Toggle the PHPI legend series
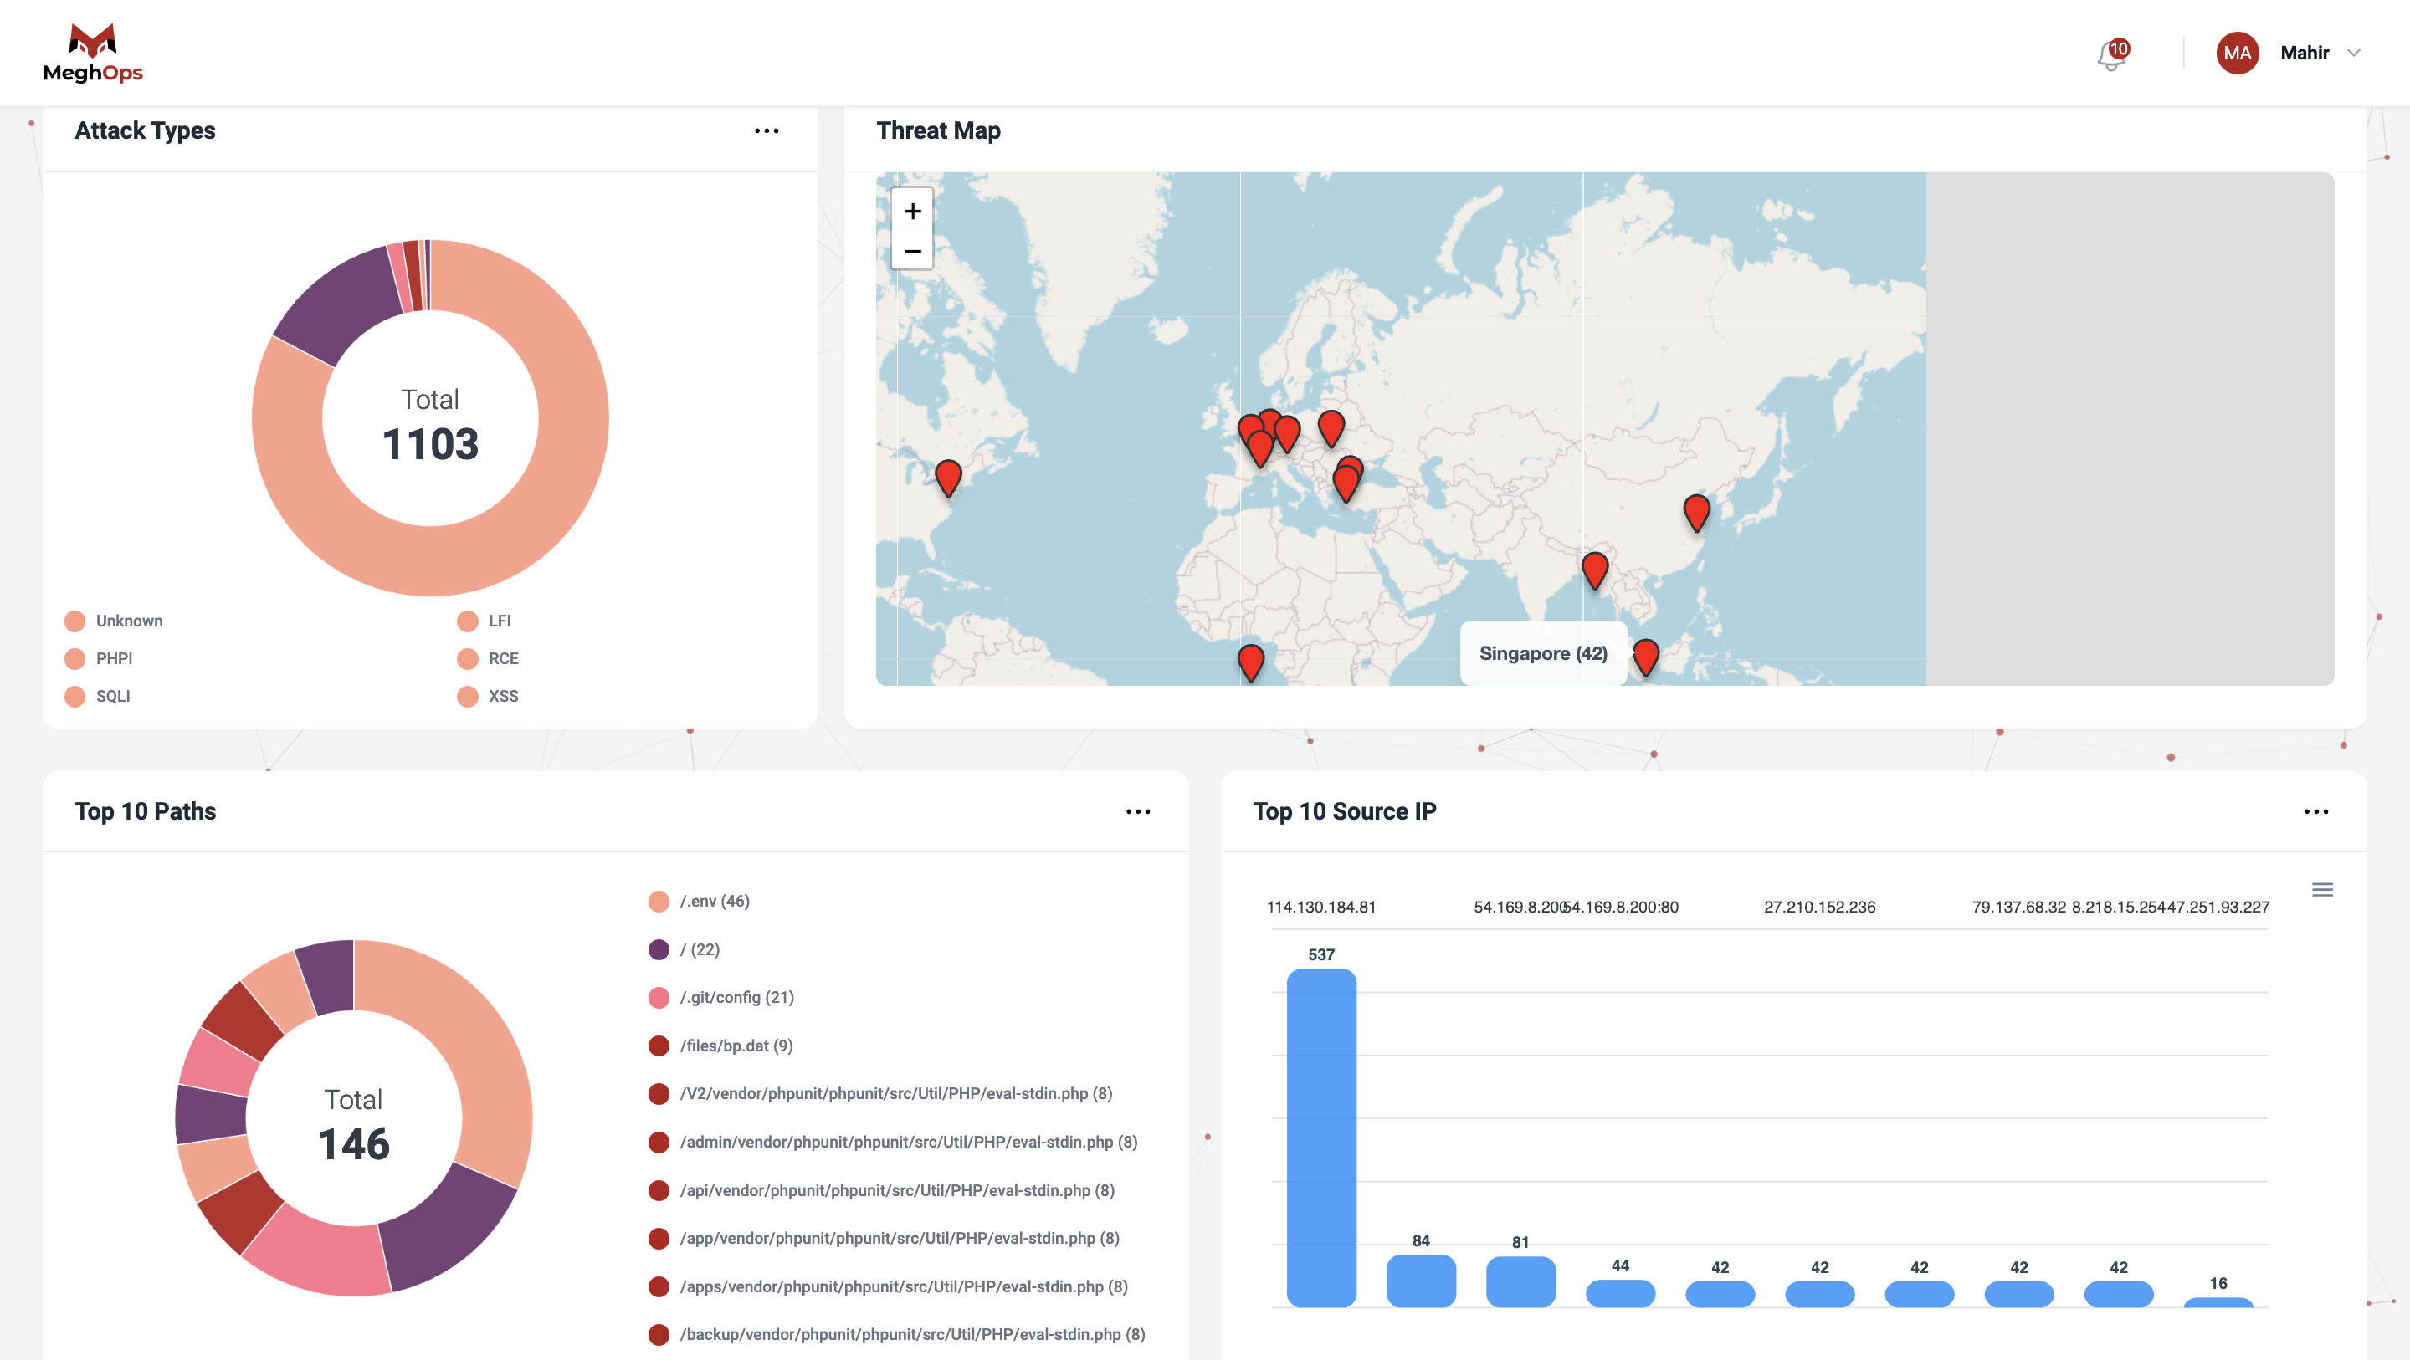This screenshot has width=2410, height=1360. point(113,658)
